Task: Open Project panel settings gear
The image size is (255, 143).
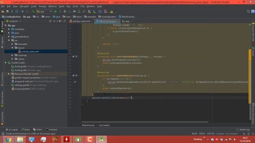Action: tap(60, 21)
